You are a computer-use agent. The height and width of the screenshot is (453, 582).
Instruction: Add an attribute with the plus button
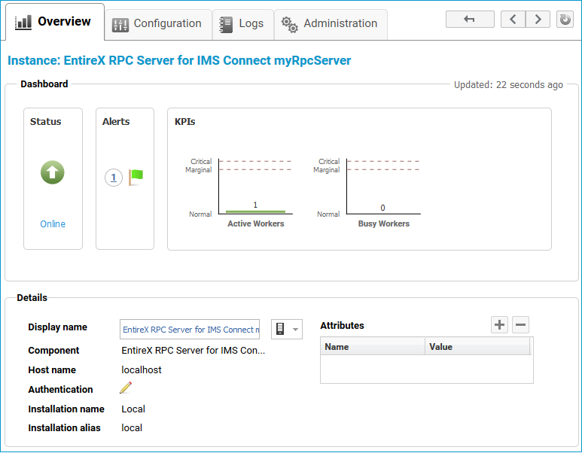click(x=500, y=324)
